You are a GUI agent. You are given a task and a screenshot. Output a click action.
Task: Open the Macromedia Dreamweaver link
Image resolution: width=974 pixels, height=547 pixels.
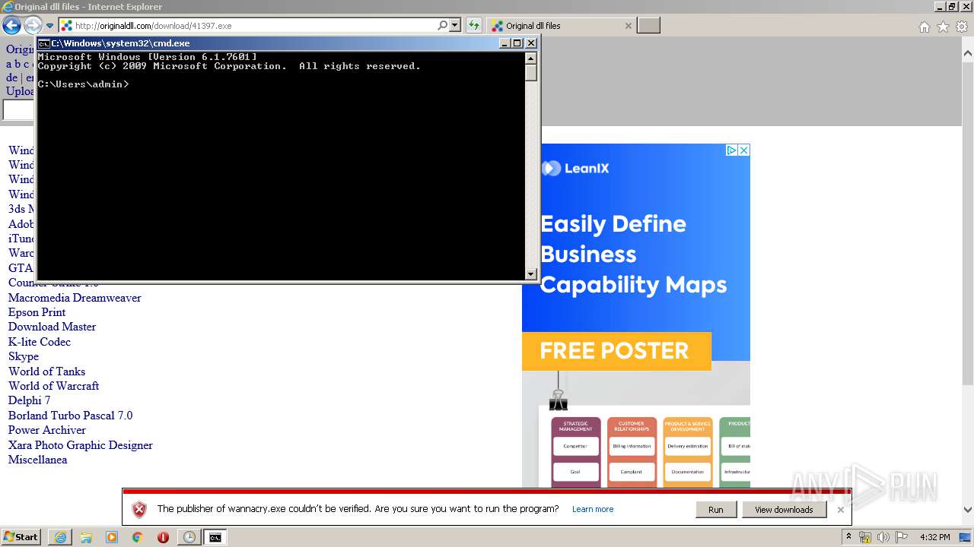tap(75, 298)
